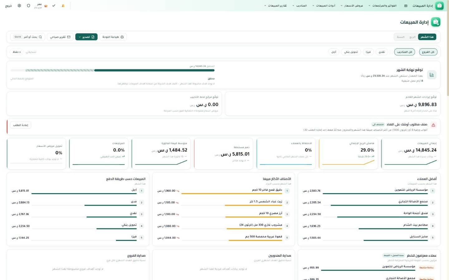
Task: Click the اكتشاف آلي badge in stock alert
Action: point(378,124)
